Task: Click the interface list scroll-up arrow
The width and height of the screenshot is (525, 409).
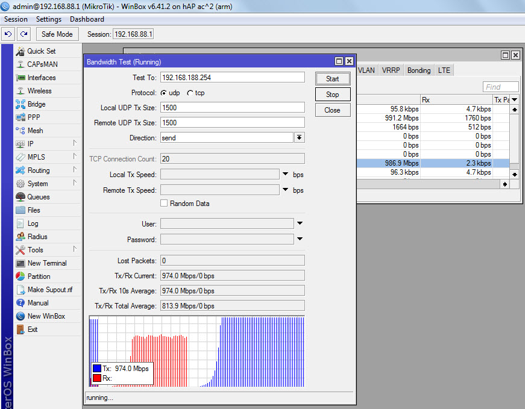Action: pos(514,109)
